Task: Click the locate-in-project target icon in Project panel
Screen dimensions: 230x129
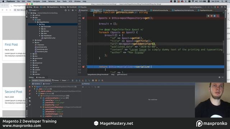Action: (x=65, y=10)
